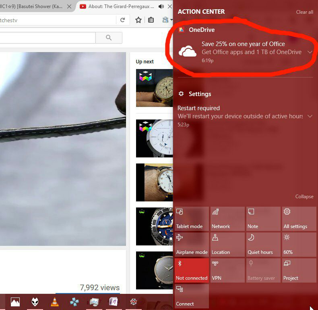Open the PPSSPP icon in taskbar
The height and width of the screenshot is (310, 318).
point(74,302)
